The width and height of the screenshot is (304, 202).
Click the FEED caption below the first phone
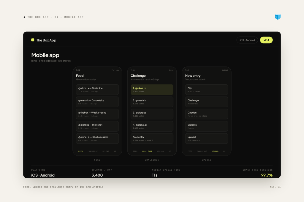(x=97, y=160)
